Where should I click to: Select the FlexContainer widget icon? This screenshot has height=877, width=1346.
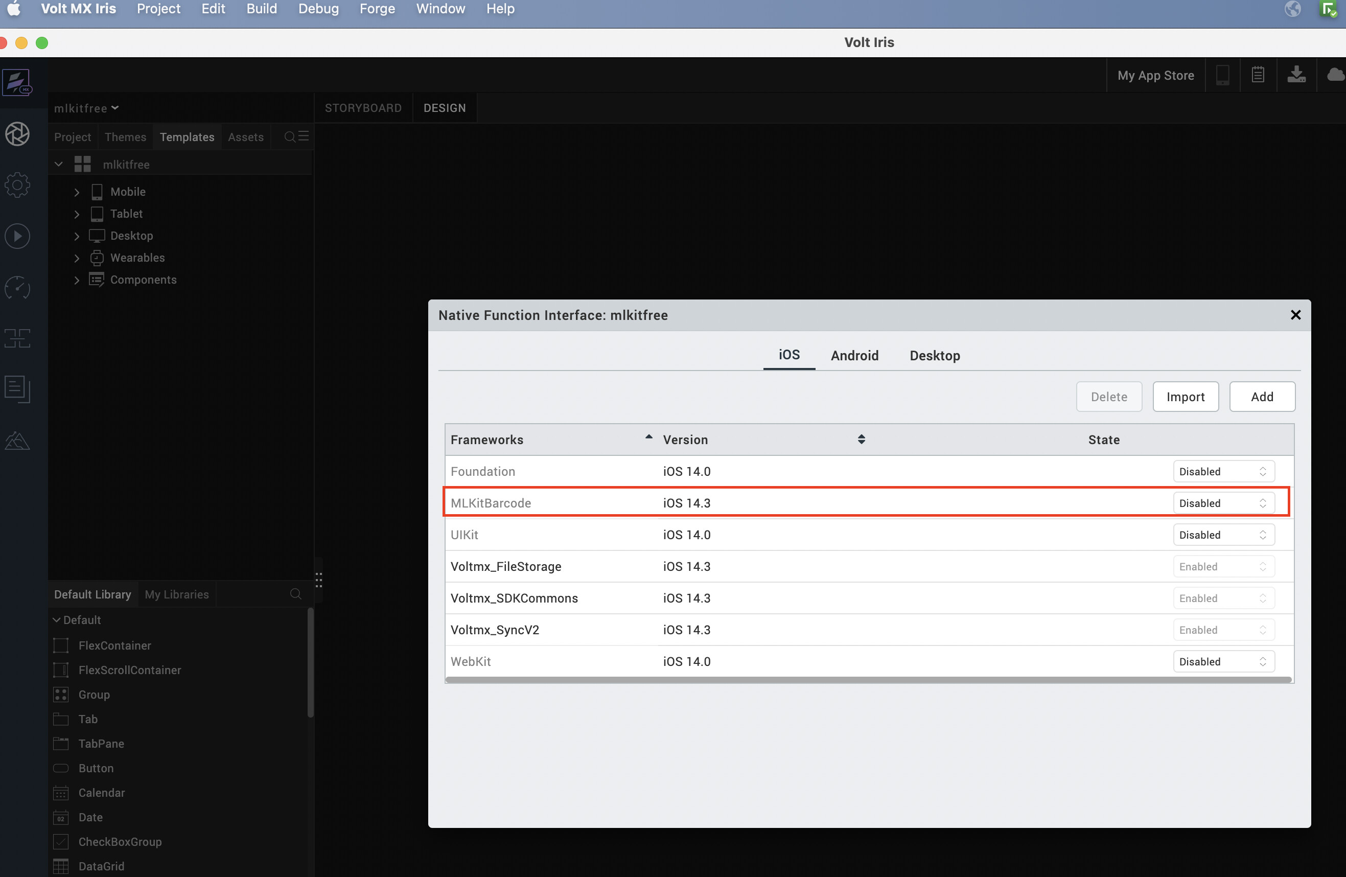coord(60,645)
